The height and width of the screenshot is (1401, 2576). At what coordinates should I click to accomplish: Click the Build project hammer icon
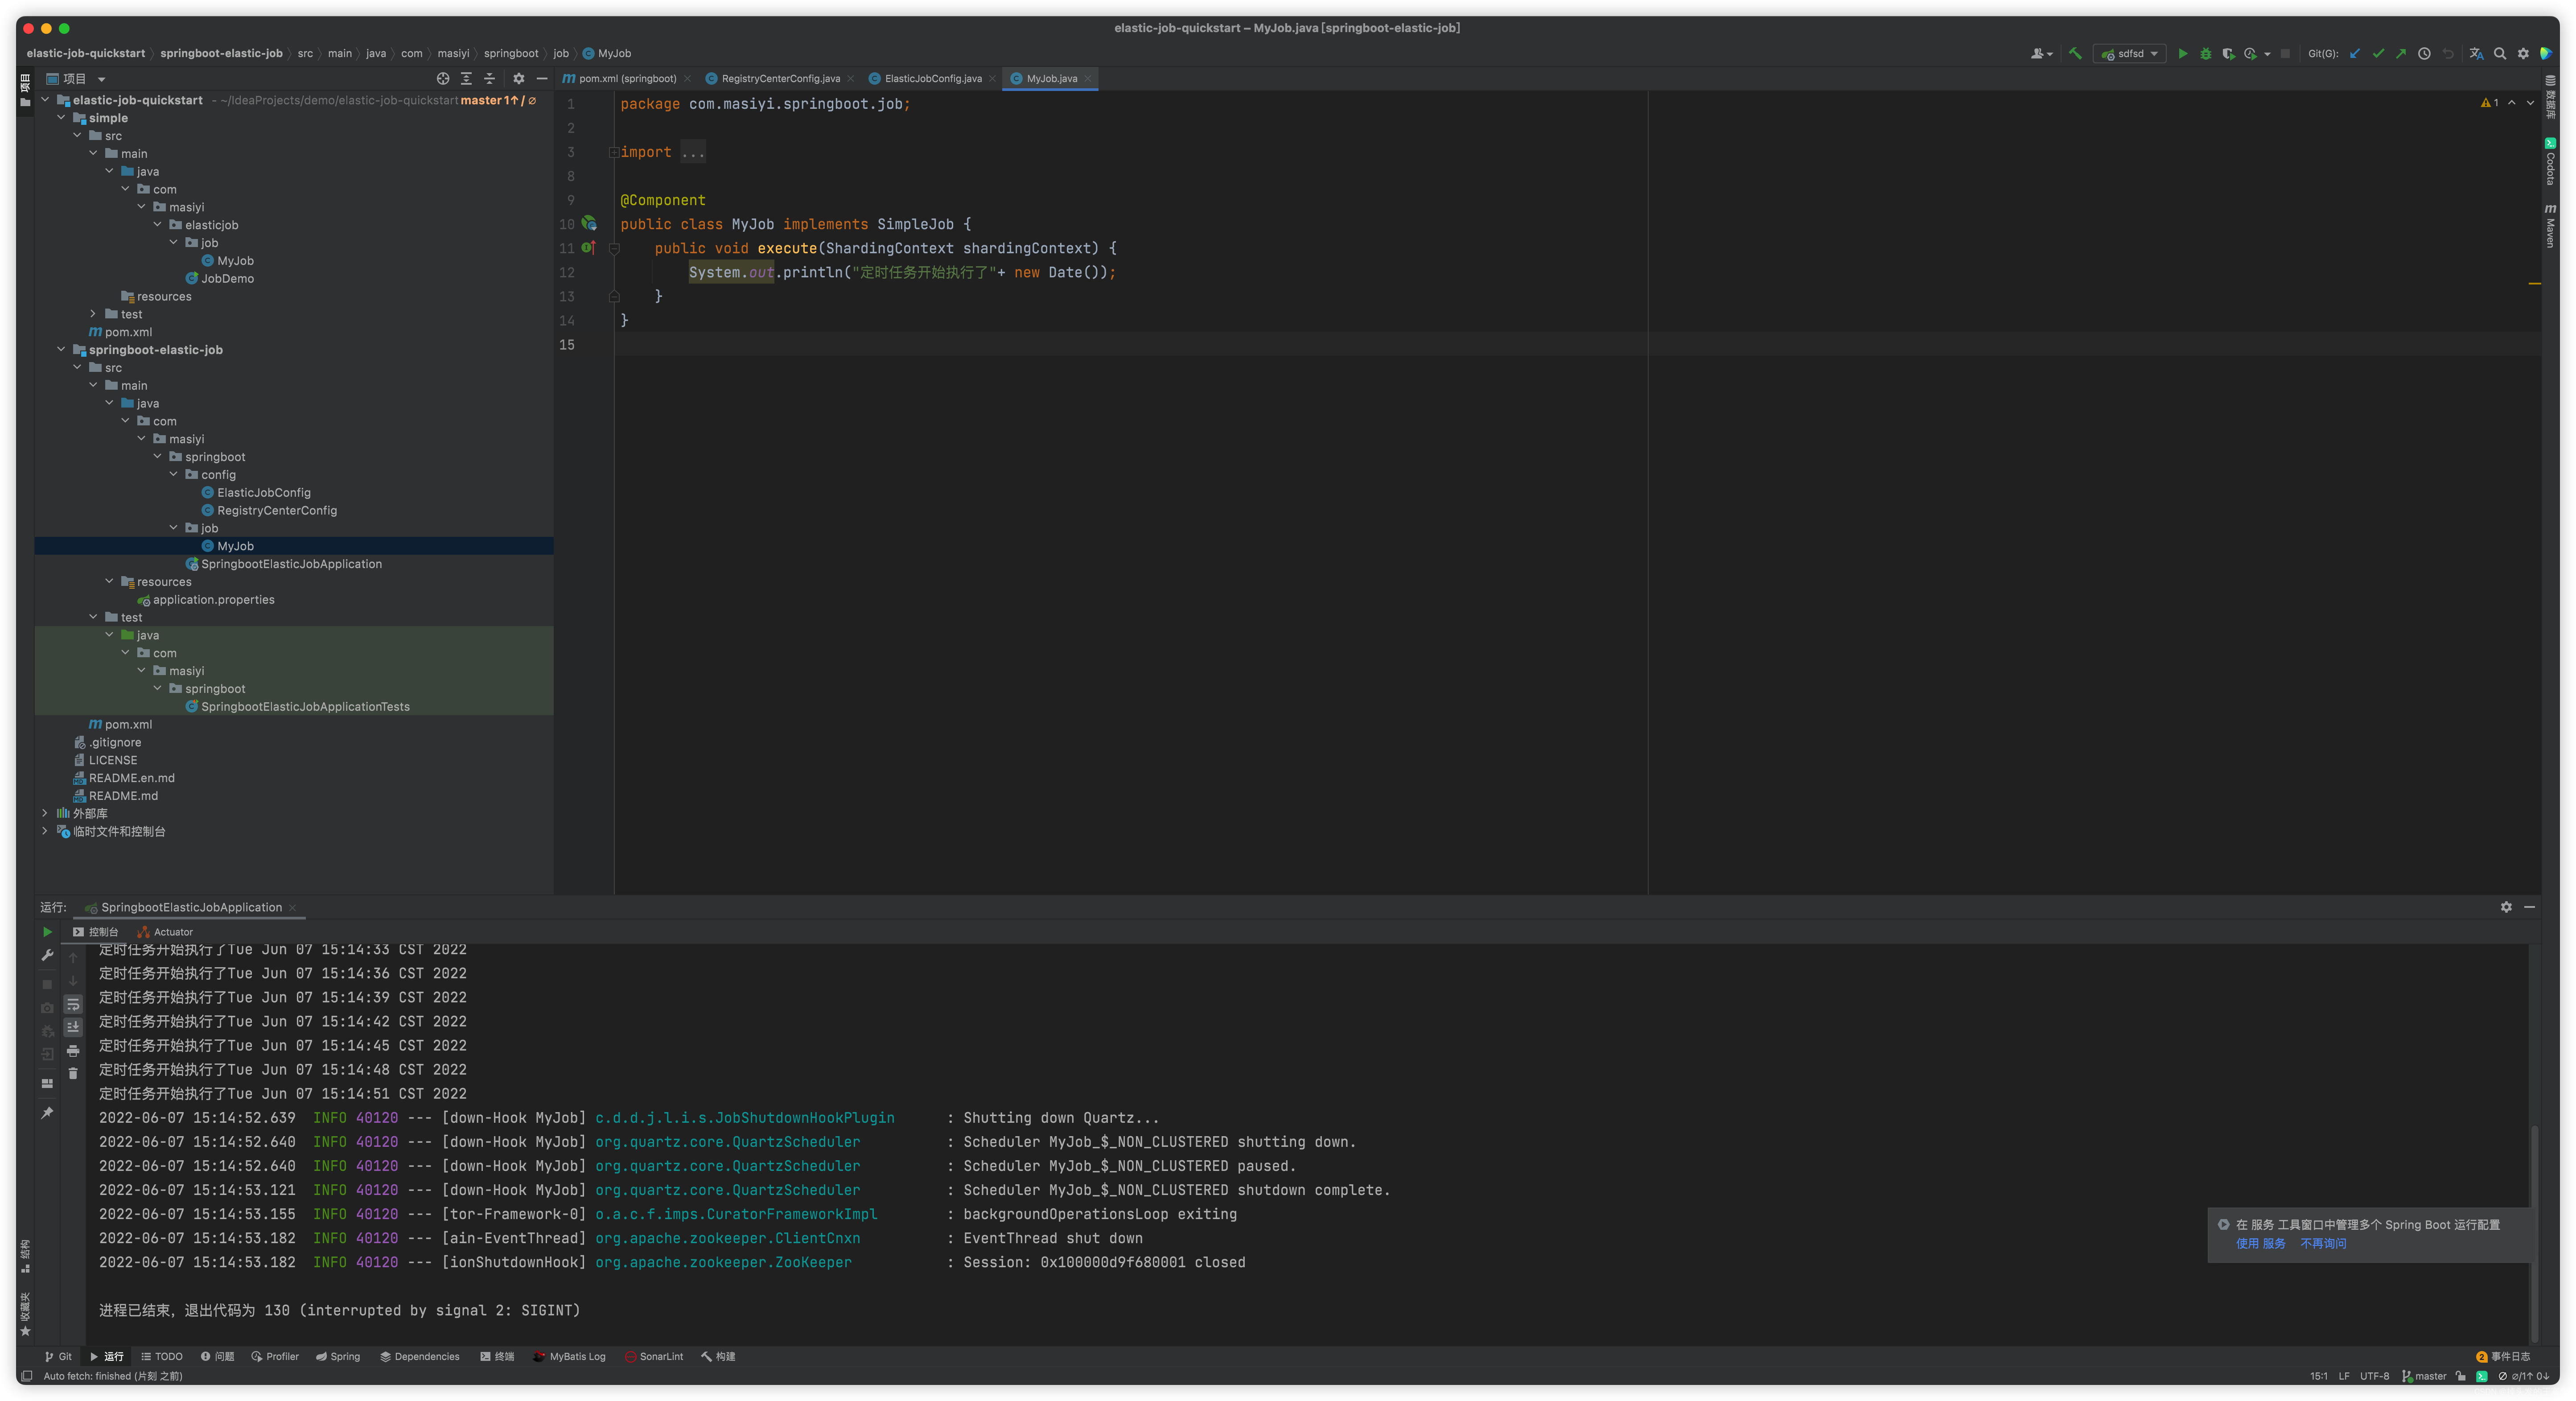click(2075, 54)
